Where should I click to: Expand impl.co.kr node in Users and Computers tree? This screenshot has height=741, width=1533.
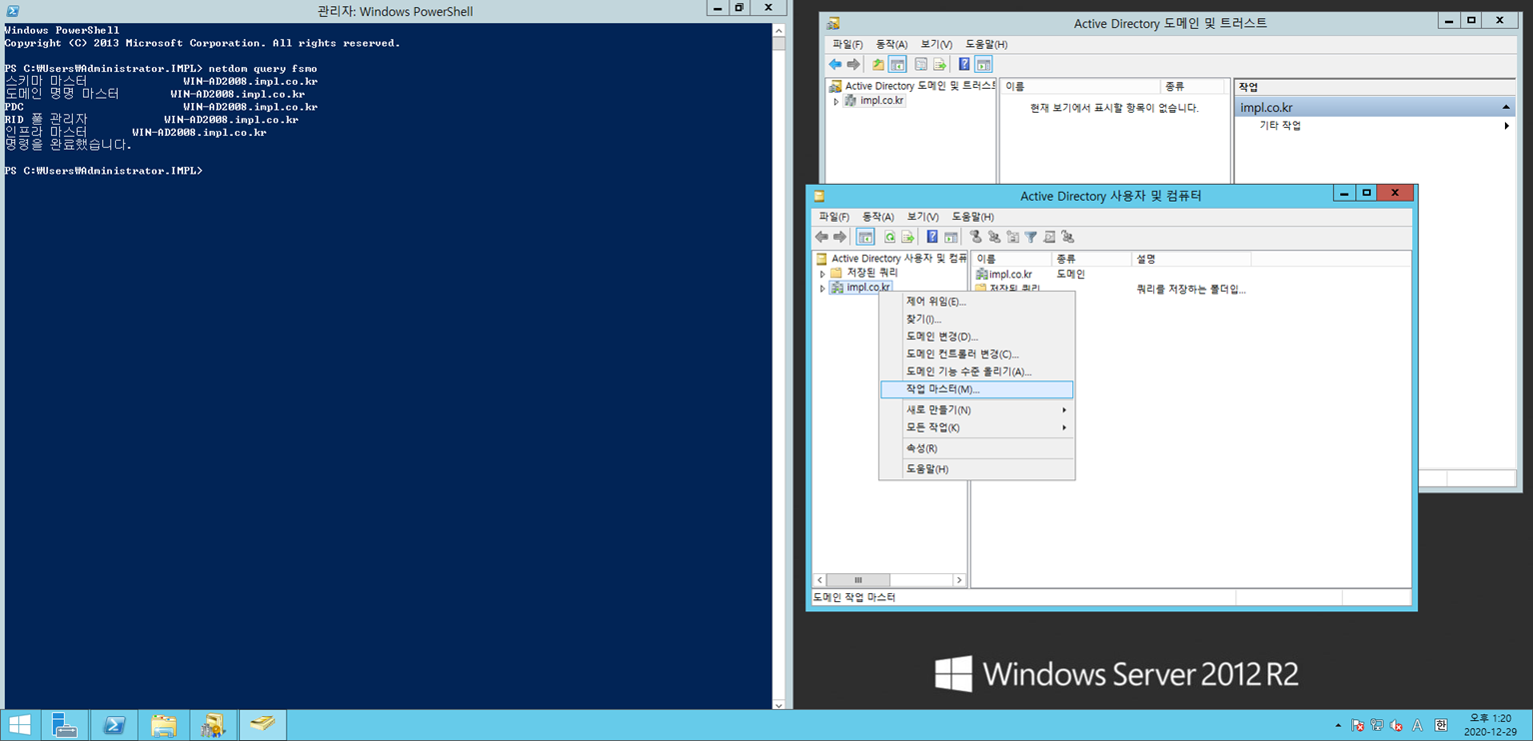822,288
